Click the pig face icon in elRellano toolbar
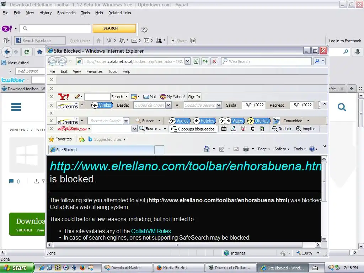Image resolution: width=364 pixels, height=273 pixels. click(243, 129)
